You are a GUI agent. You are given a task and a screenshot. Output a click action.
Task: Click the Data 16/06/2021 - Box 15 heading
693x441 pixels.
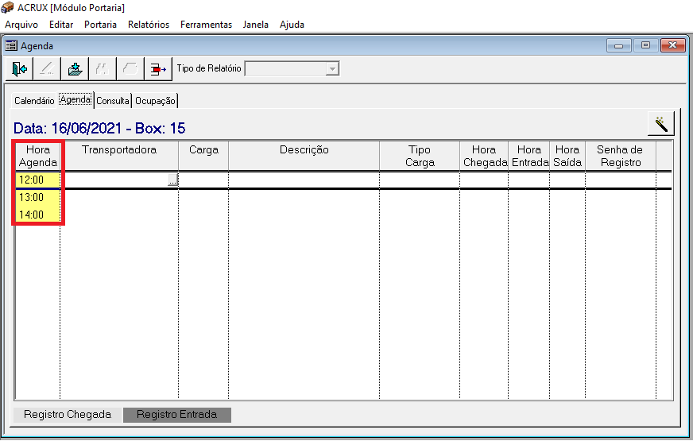pyautogui.click(x=99, y=128)
